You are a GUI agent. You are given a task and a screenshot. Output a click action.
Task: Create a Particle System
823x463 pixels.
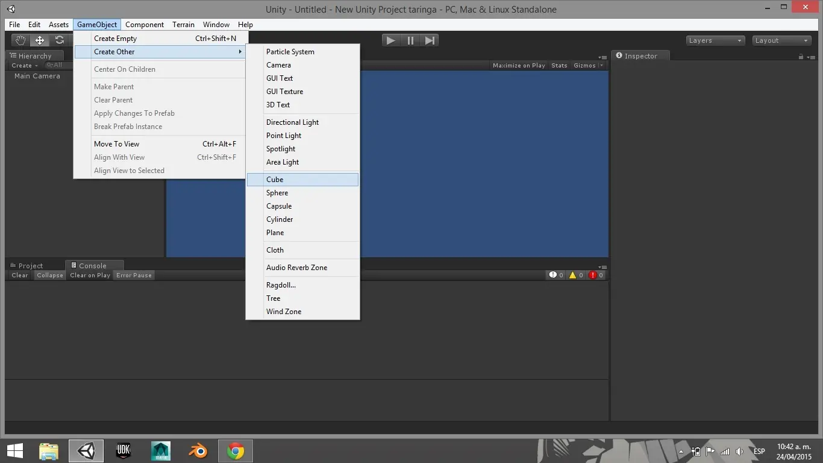[302, 52]
